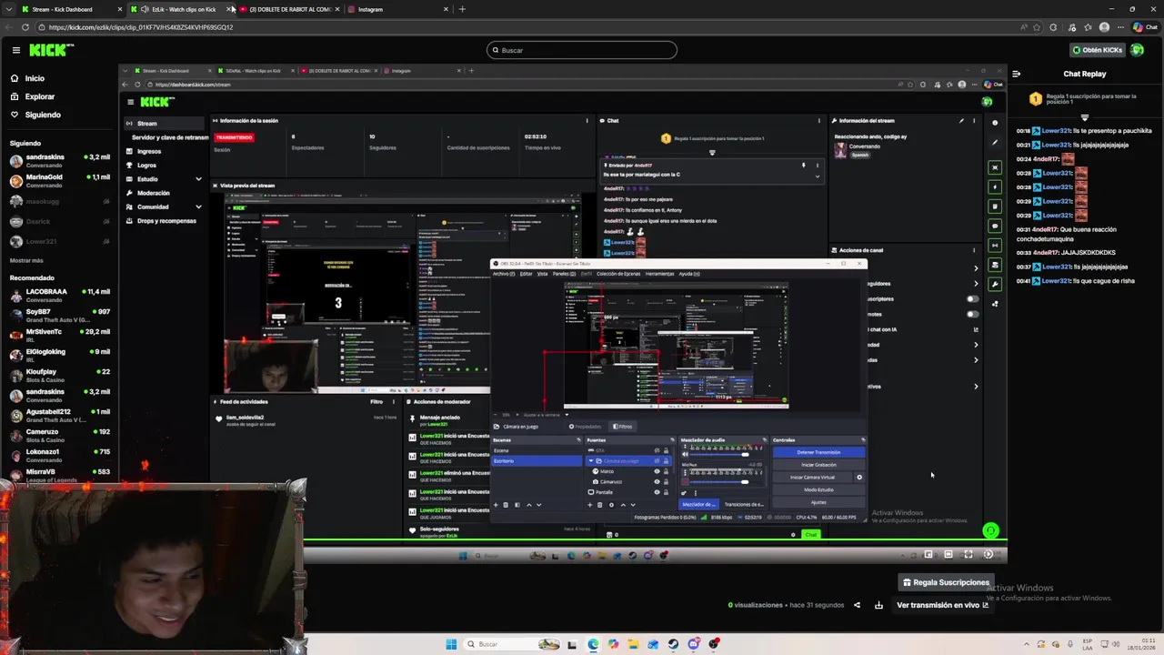Open the Inicio home icon in sidebar
The width and height of the screenshot is (1164, 655).
pyautogui.click(x=15, y=78)
